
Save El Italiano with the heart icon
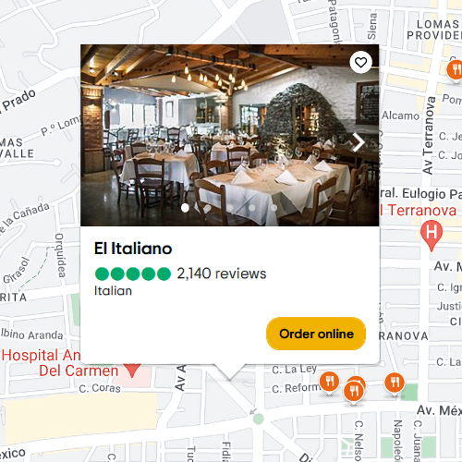point(360,63)
